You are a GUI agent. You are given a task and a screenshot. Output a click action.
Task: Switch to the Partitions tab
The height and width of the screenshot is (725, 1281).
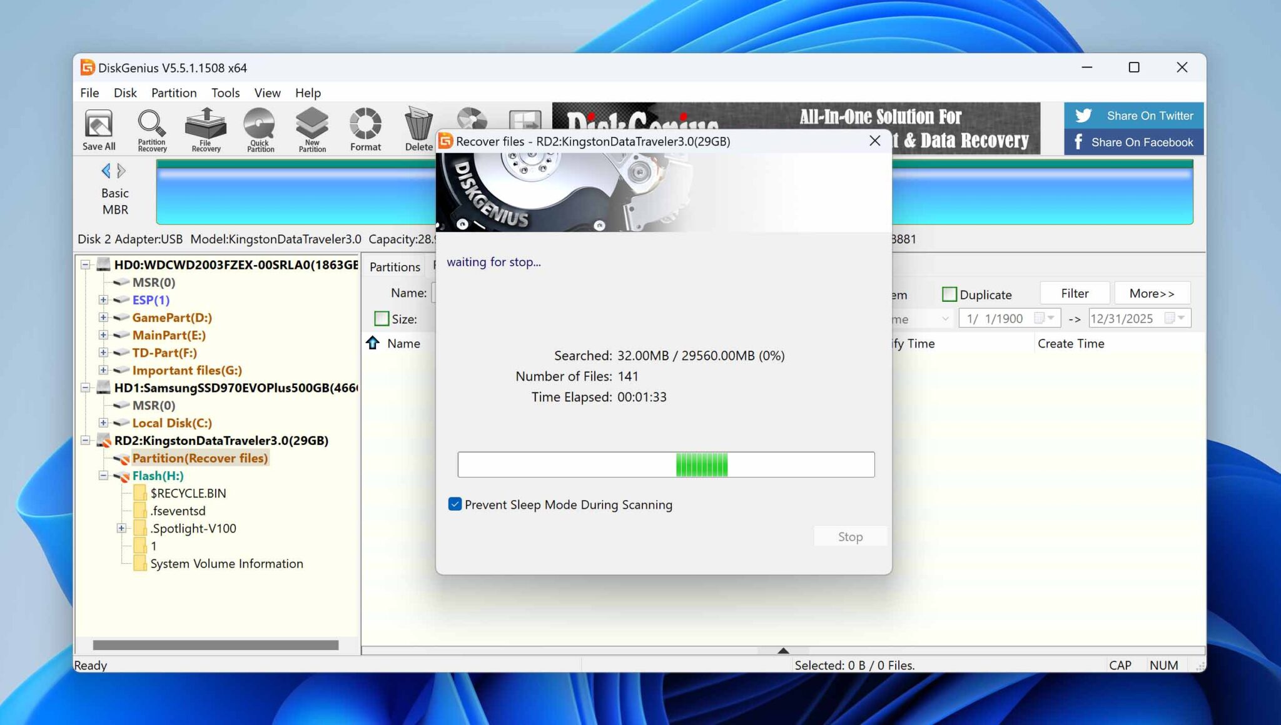pyautogui.click(x=394, y=267)
